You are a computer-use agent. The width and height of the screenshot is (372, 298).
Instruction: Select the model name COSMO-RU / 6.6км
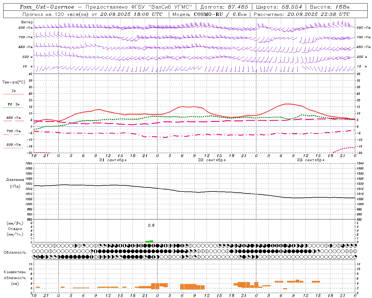tap(220, 14)
